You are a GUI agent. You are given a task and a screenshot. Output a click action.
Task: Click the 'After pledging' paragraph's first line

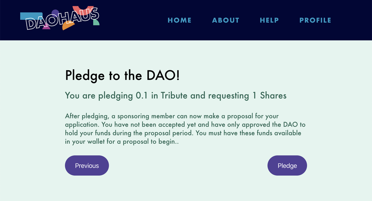(172, 116)
